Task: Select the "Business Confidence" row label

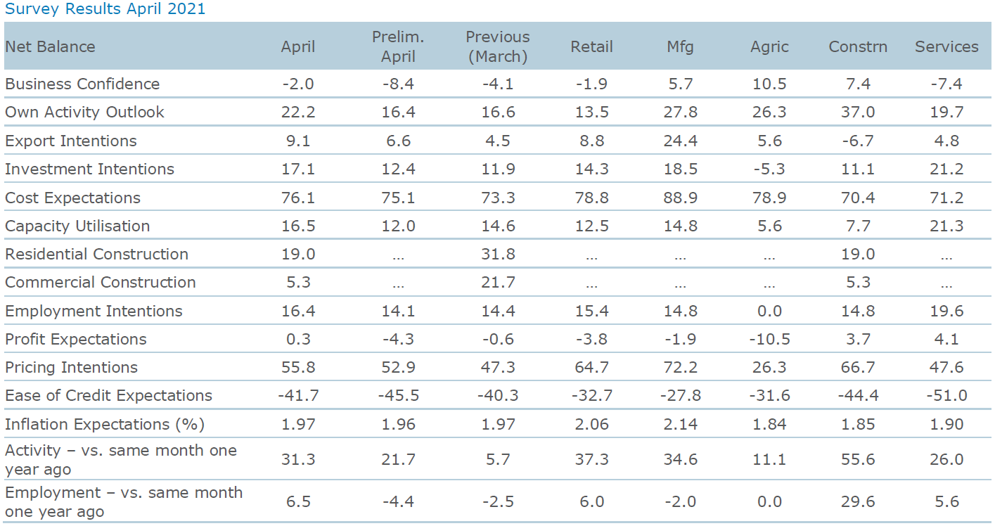Action: coord(82,84)
